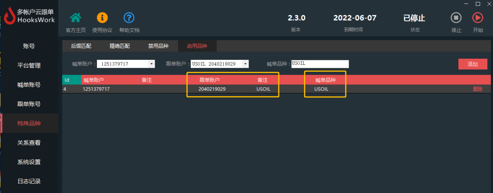Select cell 1251379717 in the table row
The width and height of the screenshot is (493, 193).
click(96, 89)
